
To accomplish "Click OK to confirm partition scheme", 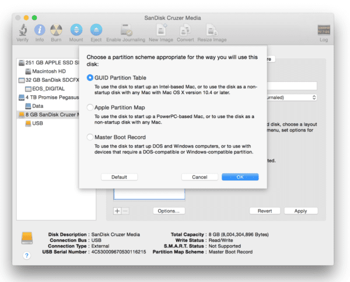I will click(240, 177).
